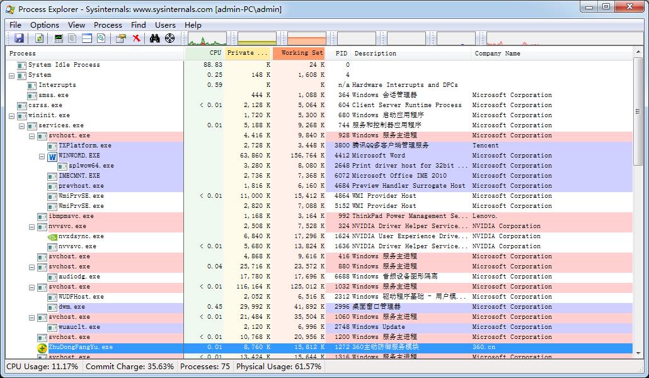This screenshot has width=649, height=378.
Task: Click the binoculars Find Handle icon
Action: pyautogui.click(x=155, y=38)
